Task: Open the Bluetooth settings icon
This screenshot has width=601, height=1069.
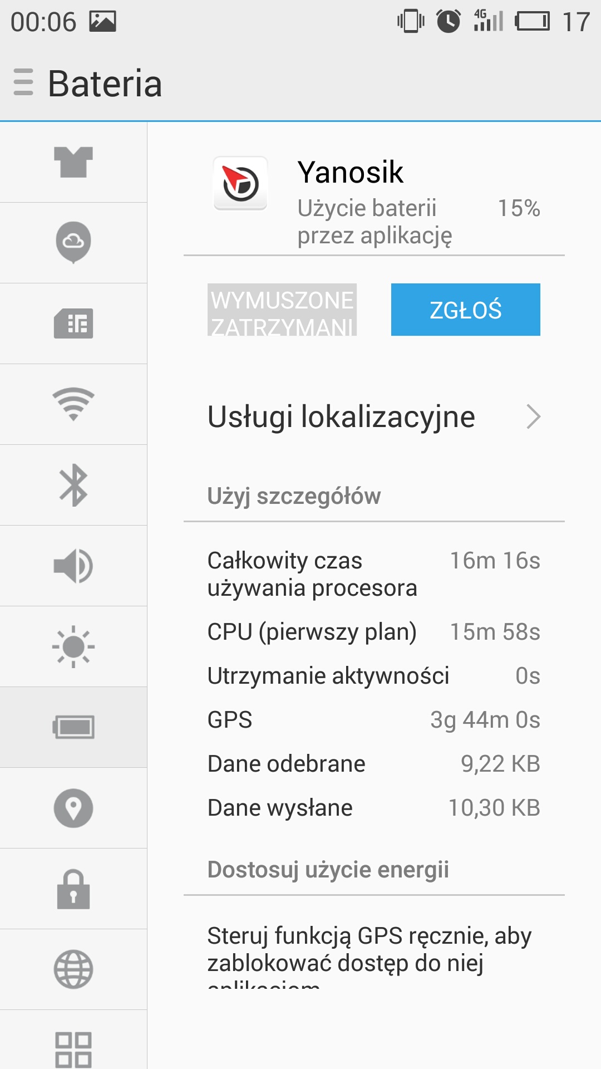Action: pos(73,485)
